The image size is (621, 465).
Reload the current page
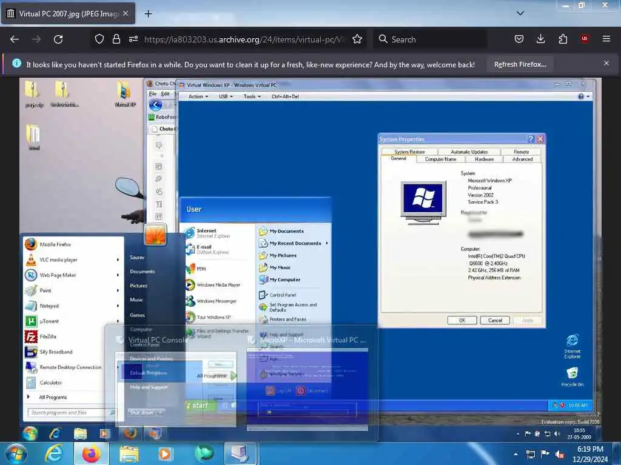point(58,39)
